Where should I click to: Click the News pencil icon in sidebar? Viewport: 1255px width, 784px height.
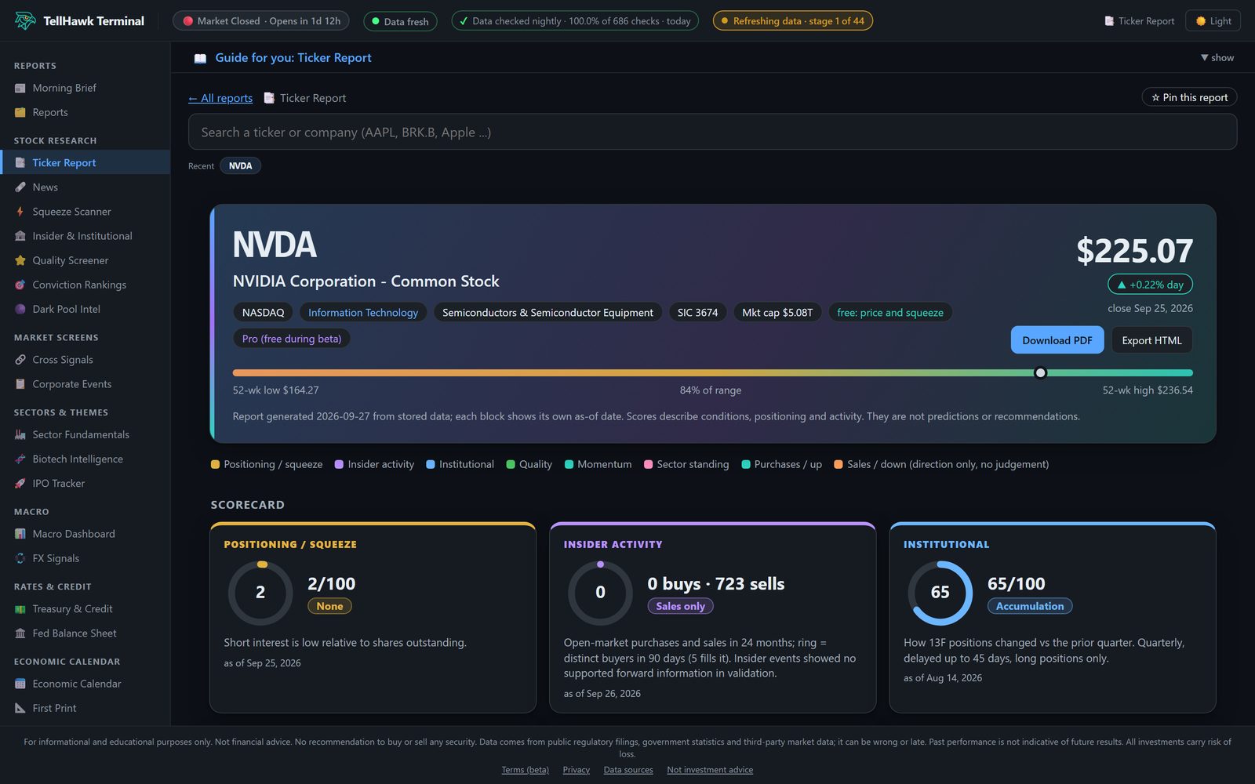click(20, 187)
